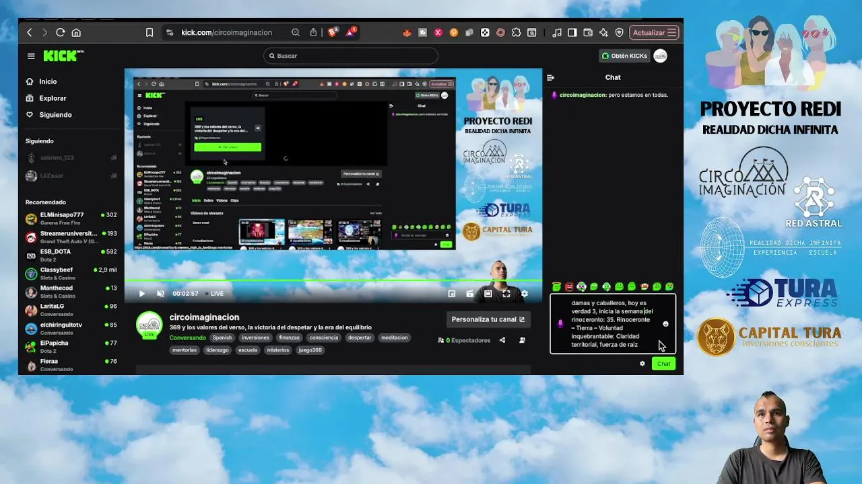Open the Brave Wallet icon
The width and height of the screenshot is (862, 484).
click(x=588, y=32)
